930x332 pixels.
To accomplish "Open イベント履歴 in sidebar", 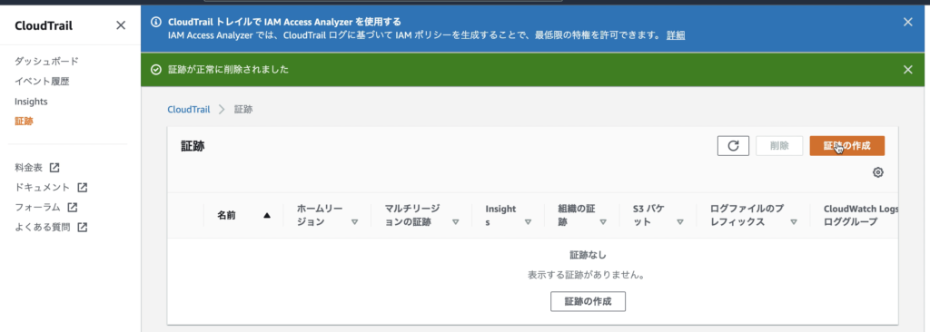I will point(42,82).
